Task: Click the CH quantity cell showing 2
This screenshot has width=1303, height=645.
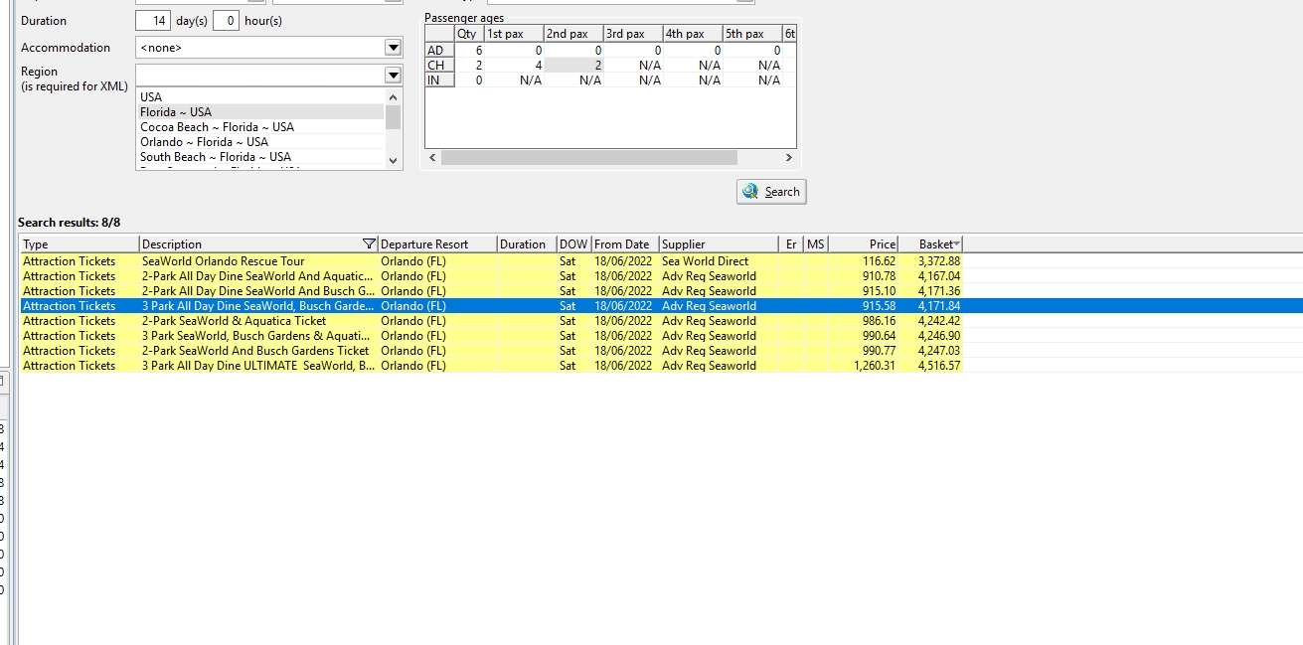Action: pos(469,65)
